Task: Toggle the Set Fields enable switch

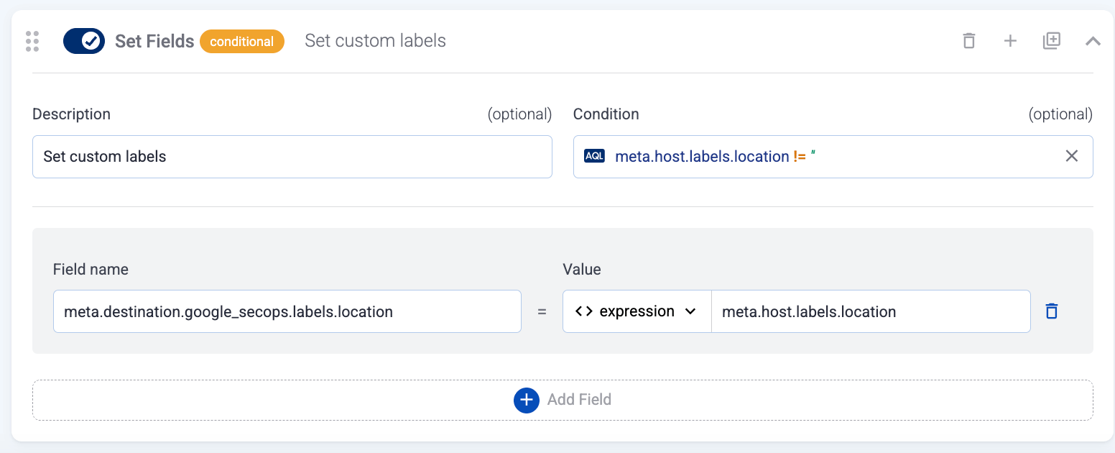Action: (84, 41)
